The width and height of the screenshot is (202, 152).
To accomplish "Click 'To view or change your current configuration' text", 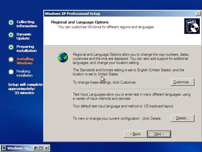I will point(117,118).
